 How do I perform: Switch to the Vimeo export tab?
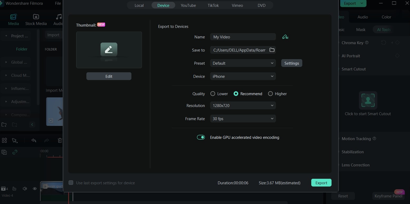[237, 5]
